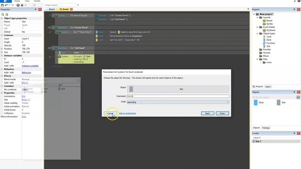Image resolution: width=301 pixels, height=169 pixels.
Task: Open the Home ribbon tab
Action: coord(17,1)
